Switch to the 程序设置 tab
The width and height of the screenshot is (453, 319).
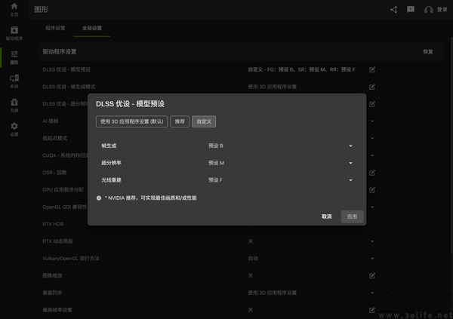coord(55,28)
